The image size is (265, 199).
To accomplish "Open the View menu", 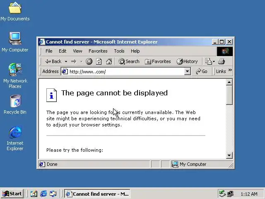I will tap(77, 51).
